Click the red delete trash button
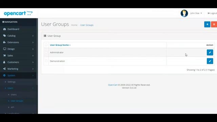 tap(214, 24)
